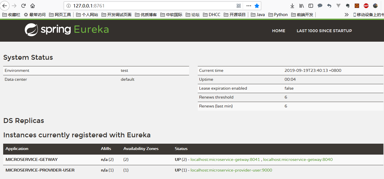Open the DHCC bookmark folder
This screenshot has height=179, width=384.
[x=212, y=15]
